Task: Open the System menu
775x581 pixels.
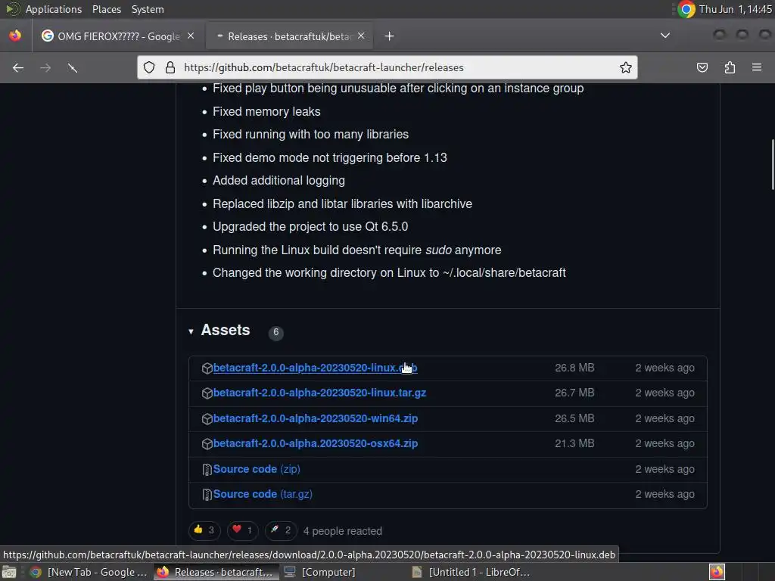Action: coord(148,9)
